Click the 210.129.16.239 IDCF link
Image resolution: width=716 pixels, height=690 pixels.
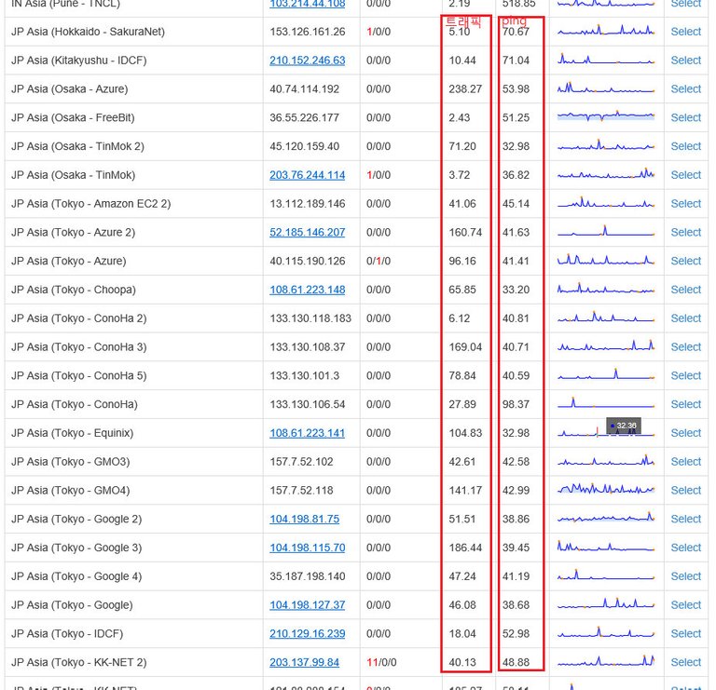tap(307, 634)
